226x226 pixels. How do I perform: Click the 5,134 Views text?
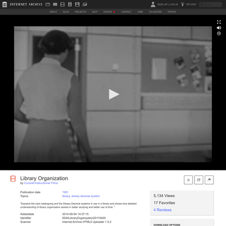pyautogui.click(x=164, y=196)
